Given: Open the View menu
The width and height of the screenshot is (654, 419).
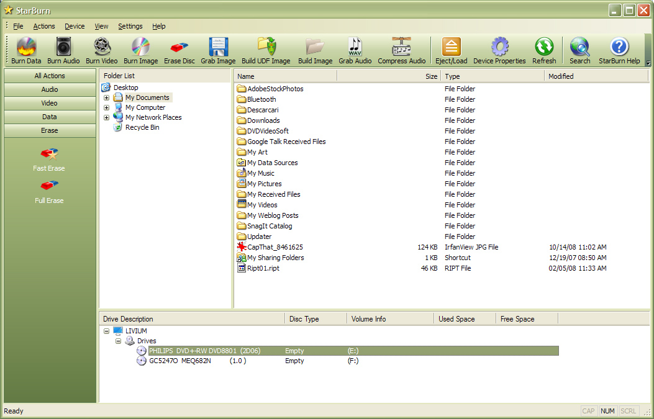Looking at the screenshot, I should [101, 26].
